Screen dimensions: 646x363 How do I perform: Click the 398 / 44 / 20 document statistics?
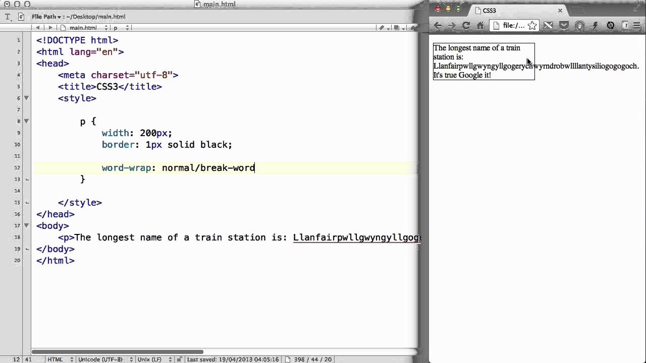click(312, 359)
